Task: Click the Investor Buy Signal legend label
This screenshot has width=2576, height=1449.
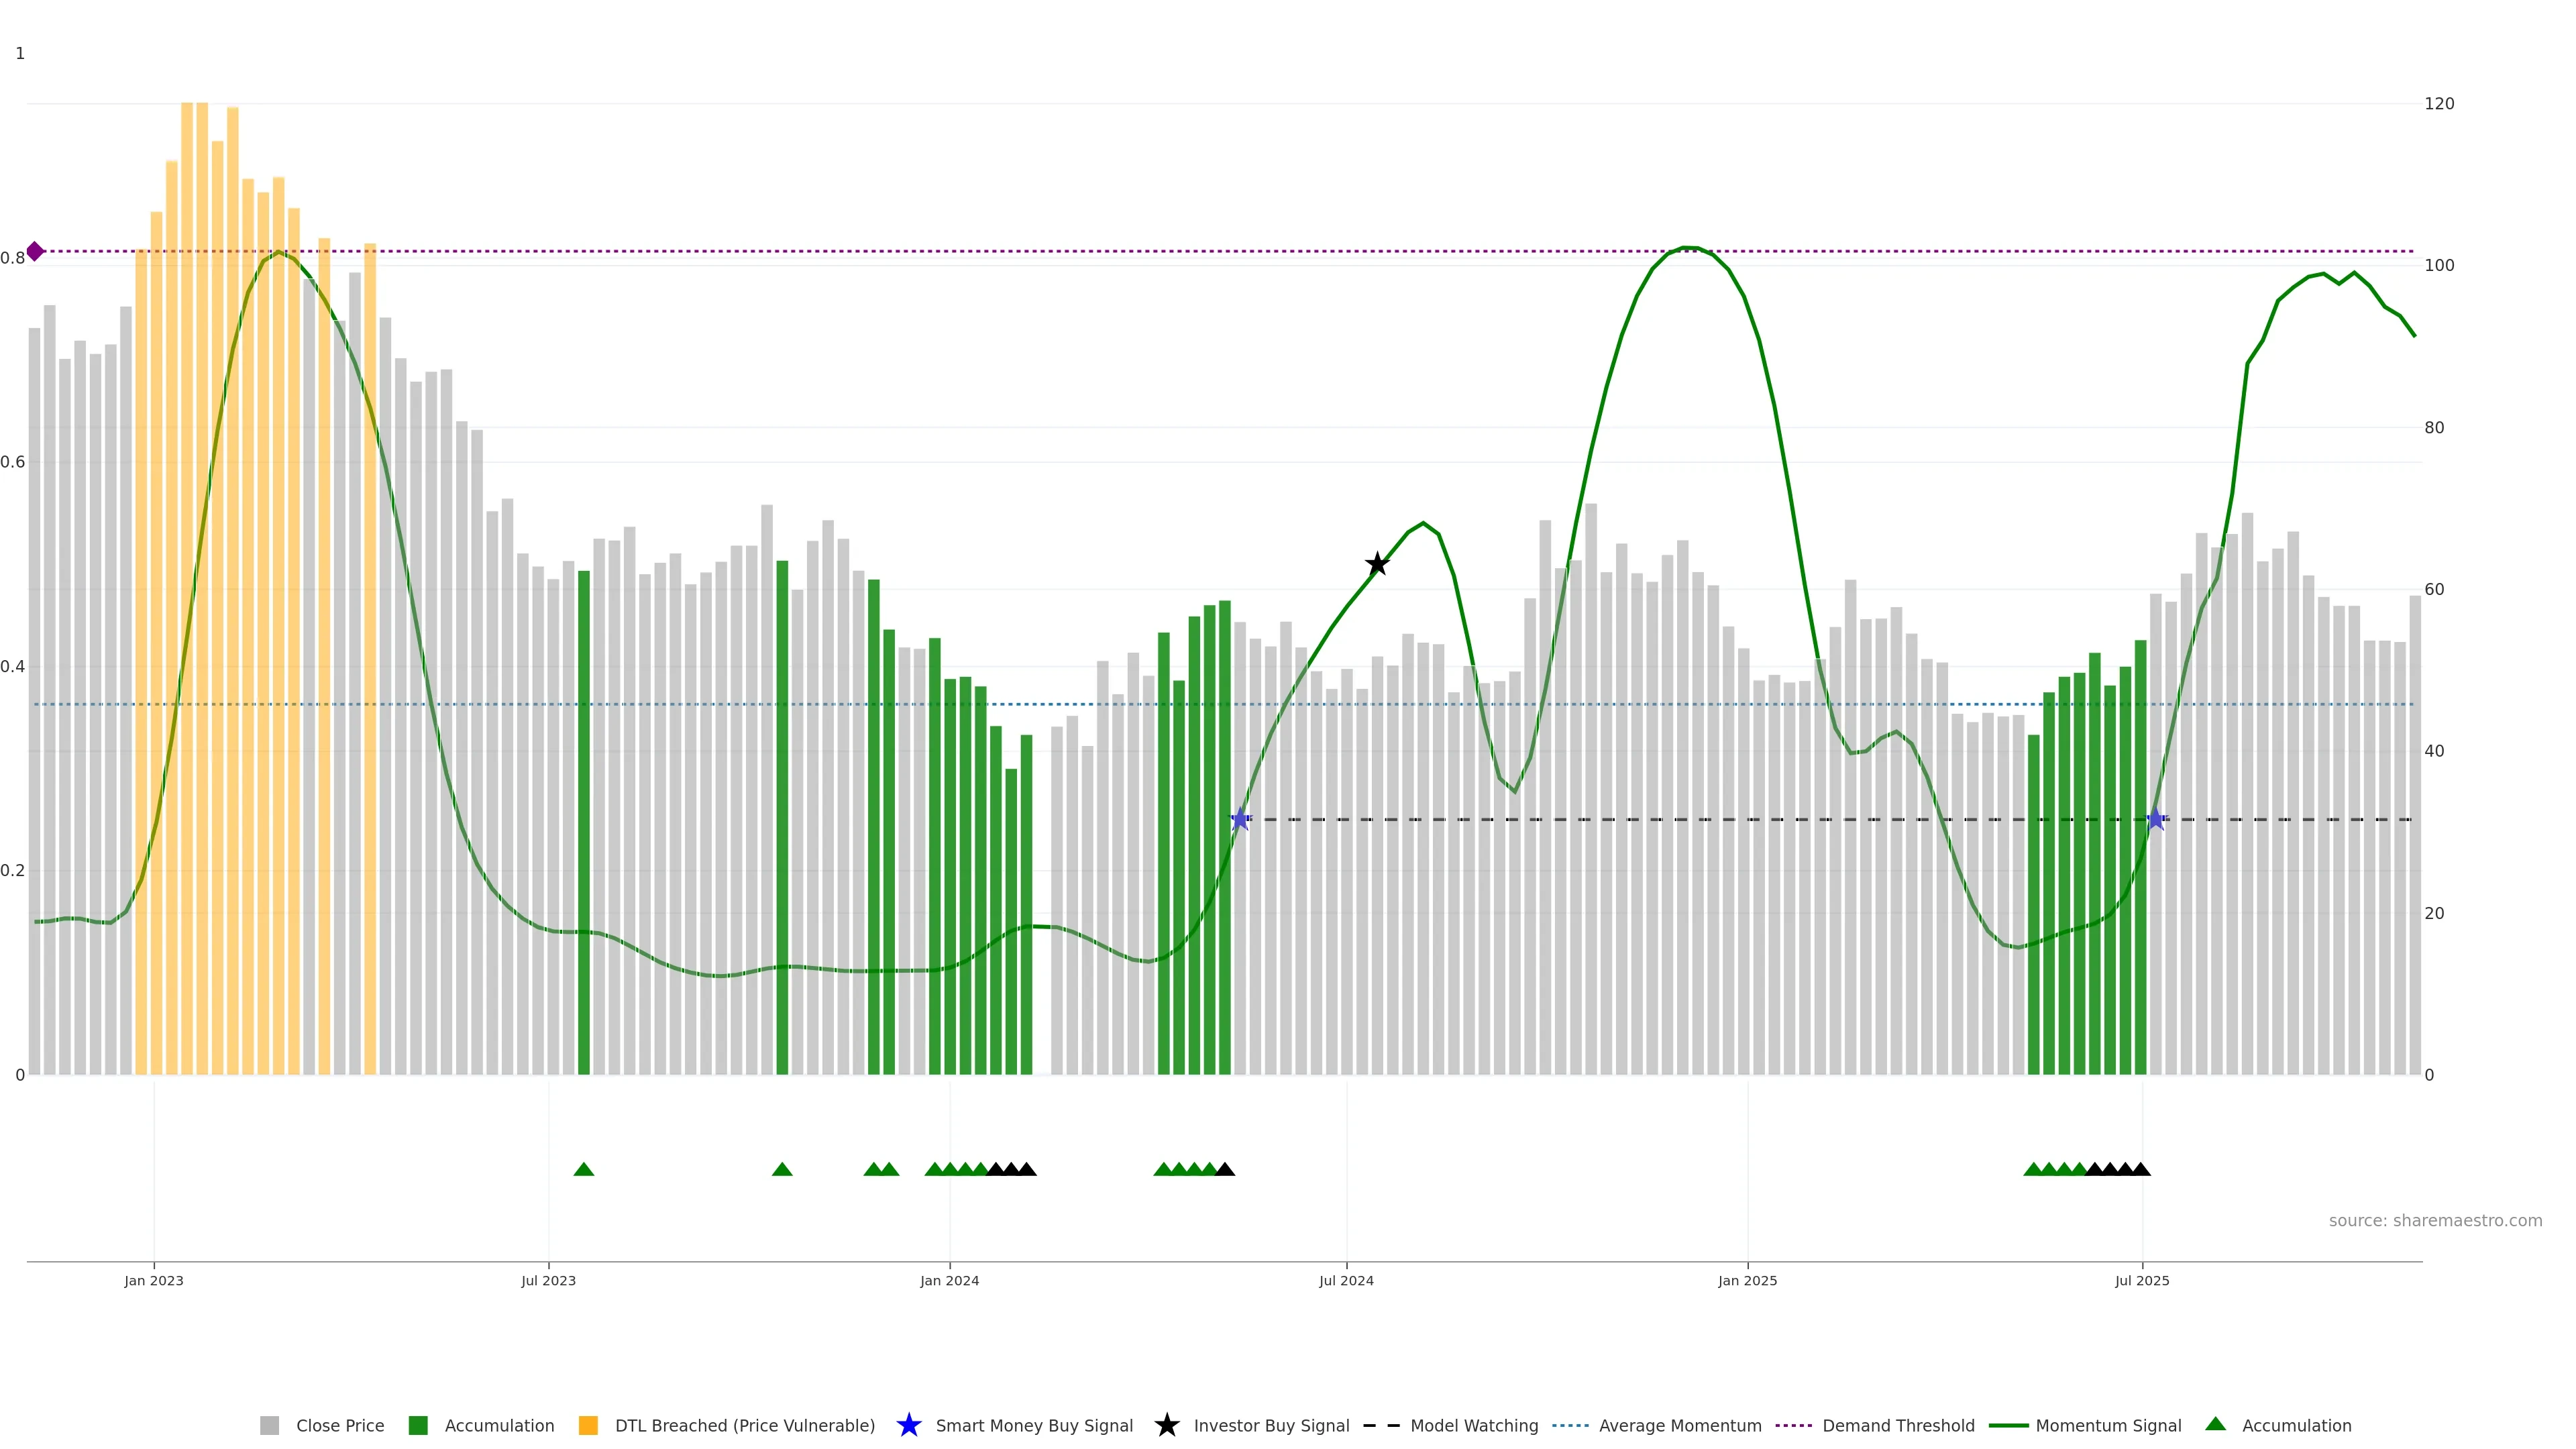Action: pyautogui.click(x=1271, y=1425)
